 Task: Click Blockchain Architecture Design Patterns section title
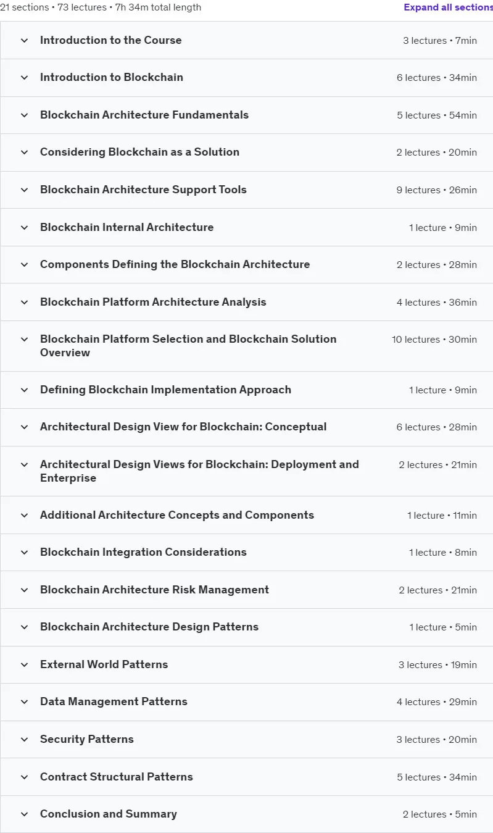click(x=149, y=627)
